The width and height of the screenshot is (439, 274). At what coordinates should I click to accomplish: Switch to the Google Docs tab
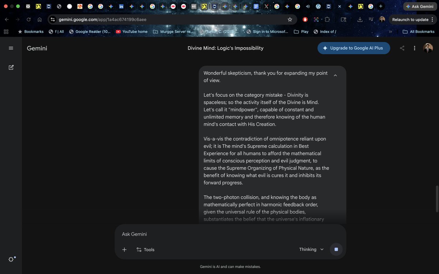(x=256, y=7)
